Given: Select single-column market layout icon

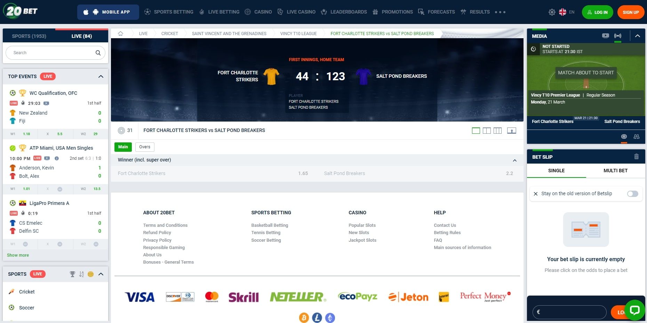Looking at the screenshot, I should point(476,131).
